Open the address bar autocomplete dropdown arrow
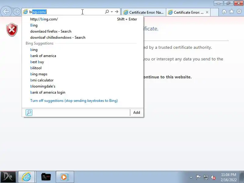244x183 pixels. (x=112, y=12)
